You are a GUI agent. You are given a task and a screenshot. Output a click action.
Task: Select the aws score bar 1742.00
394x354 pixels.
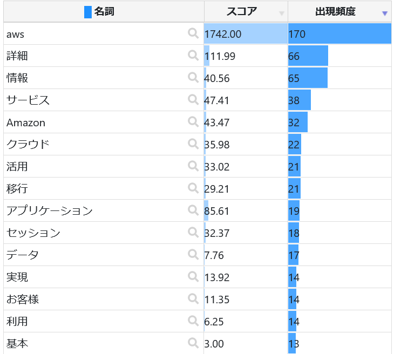pos(246,34)
